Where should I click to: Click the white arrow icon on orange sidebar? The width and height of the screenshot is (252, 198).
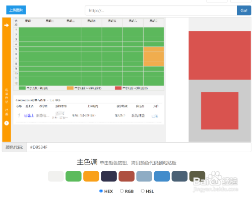7,25
